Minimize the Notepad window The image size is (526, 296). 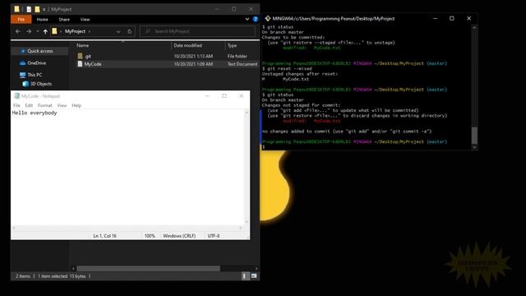coord(207,96)
